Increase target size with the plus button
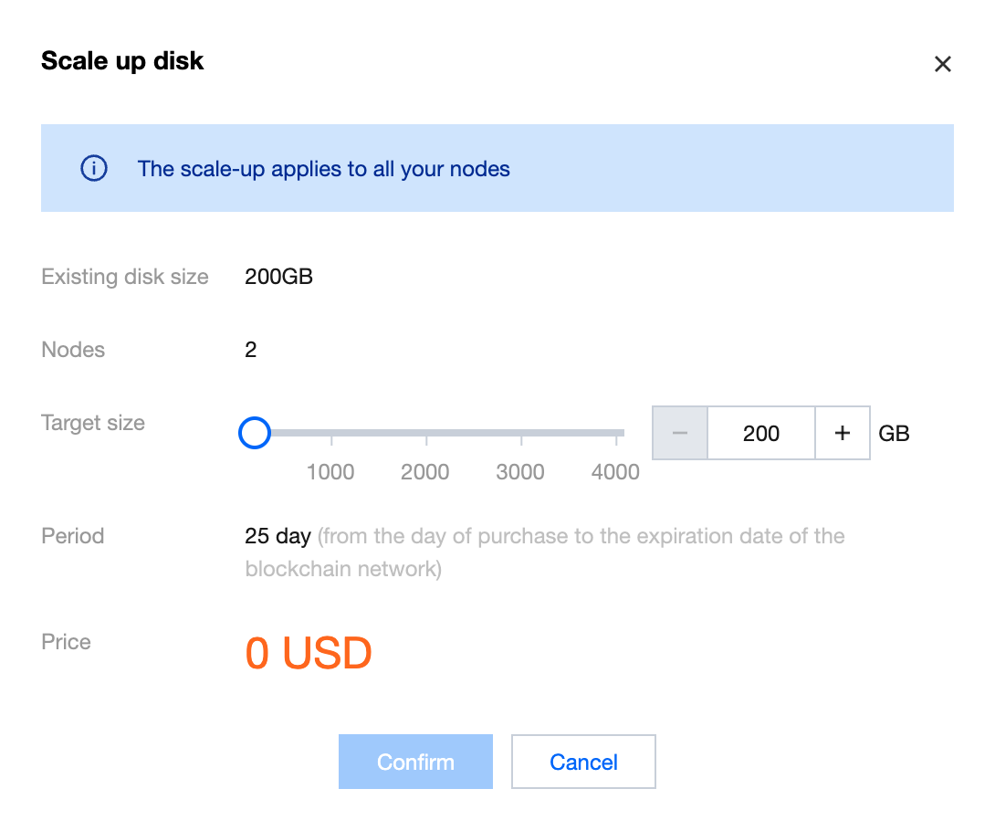This screenshot has height=831, width=995. 842,433
